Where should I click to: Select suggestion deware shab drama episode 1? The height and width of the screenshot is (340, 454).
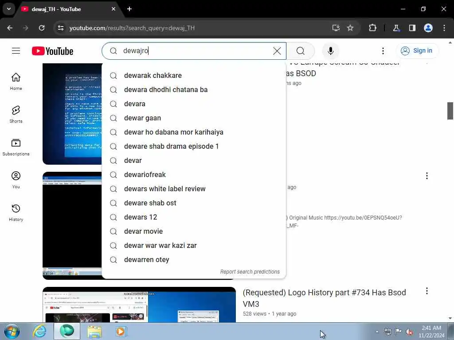coord(194,146)
